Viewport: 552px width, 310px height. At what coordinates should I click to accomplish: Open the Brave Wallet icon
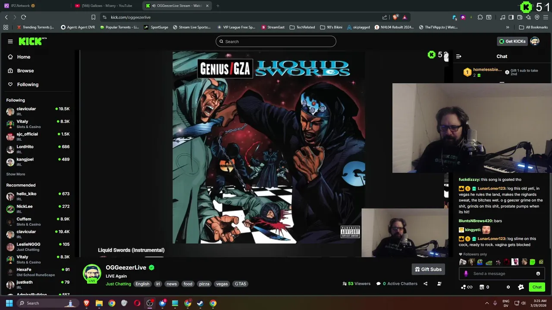click(x=520, y=17)
